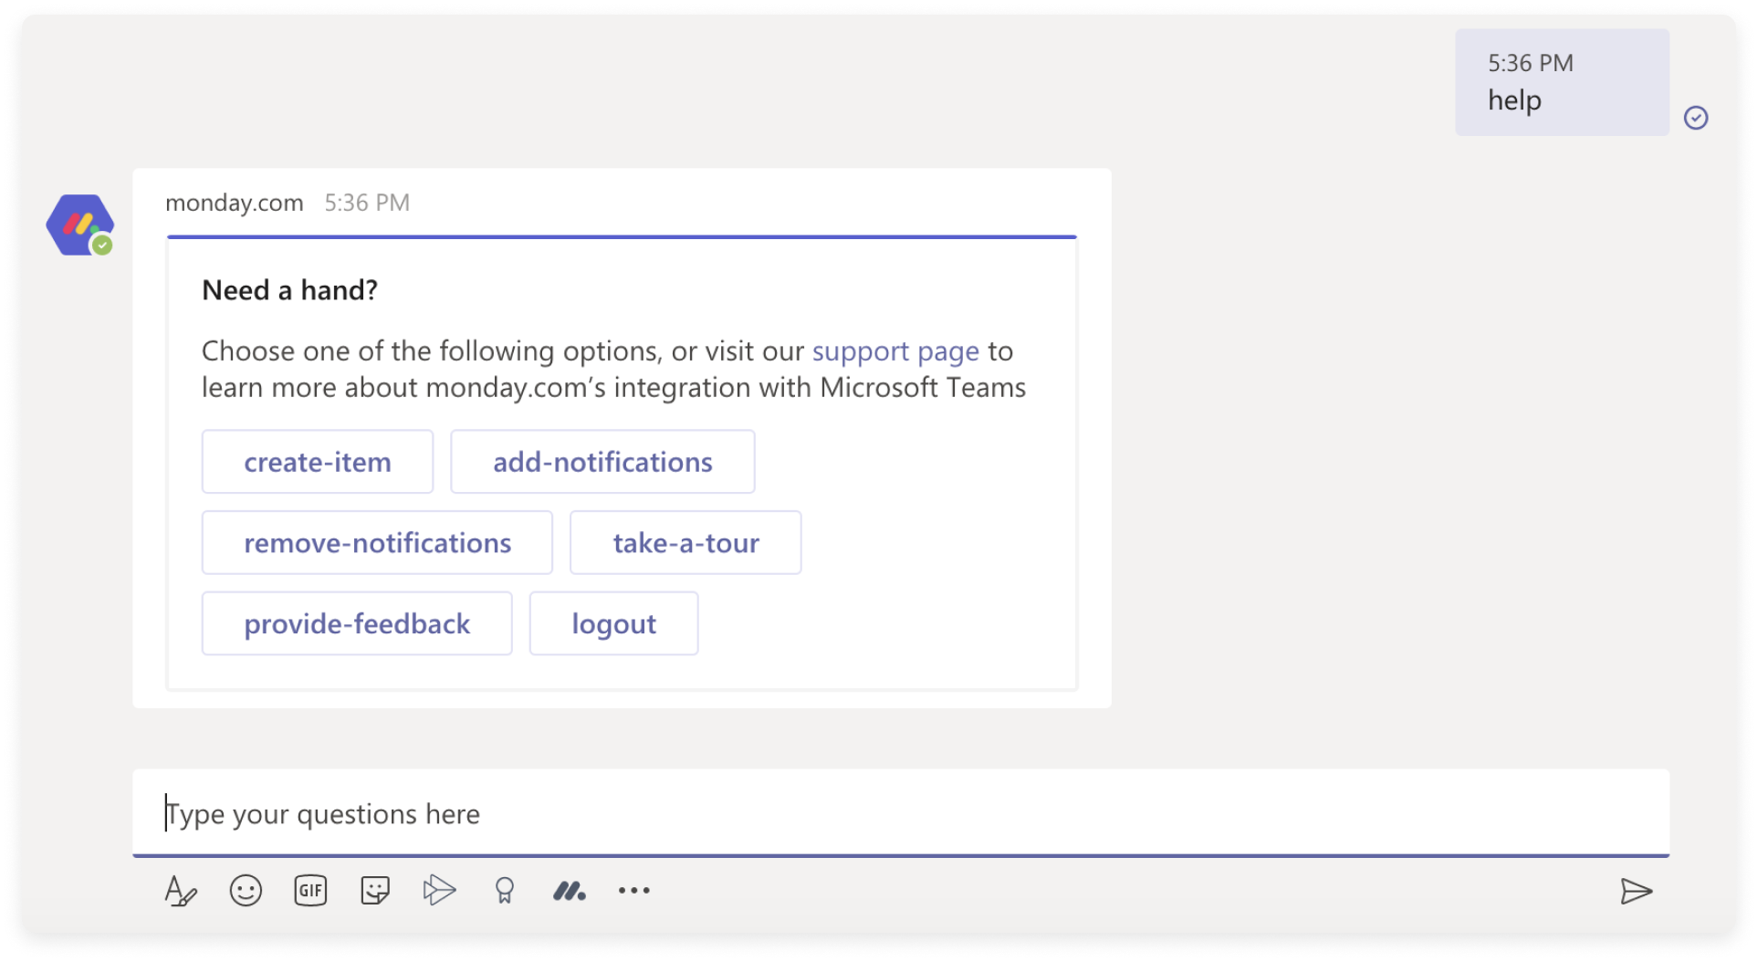Select the create-item option
The height and width of the screenshot is (962, 1758).
coord(317,462)
